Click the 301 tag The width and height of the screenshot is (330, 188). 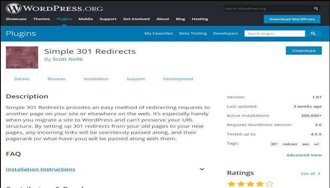274,144
